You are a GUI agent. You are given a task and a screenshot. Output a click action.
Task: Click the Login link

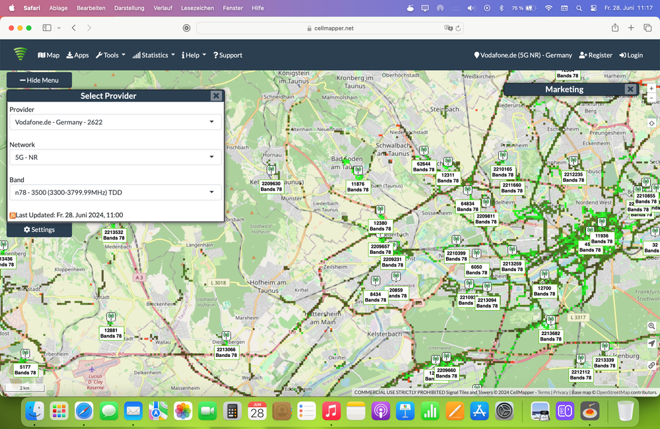pyautogui.click(x=631, y=56)
